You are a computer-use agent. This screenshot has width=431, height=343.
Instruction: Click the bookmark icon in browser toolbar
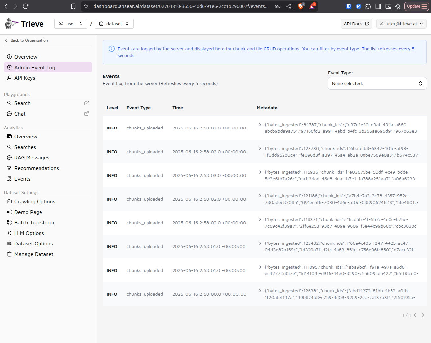click(73, 6)
